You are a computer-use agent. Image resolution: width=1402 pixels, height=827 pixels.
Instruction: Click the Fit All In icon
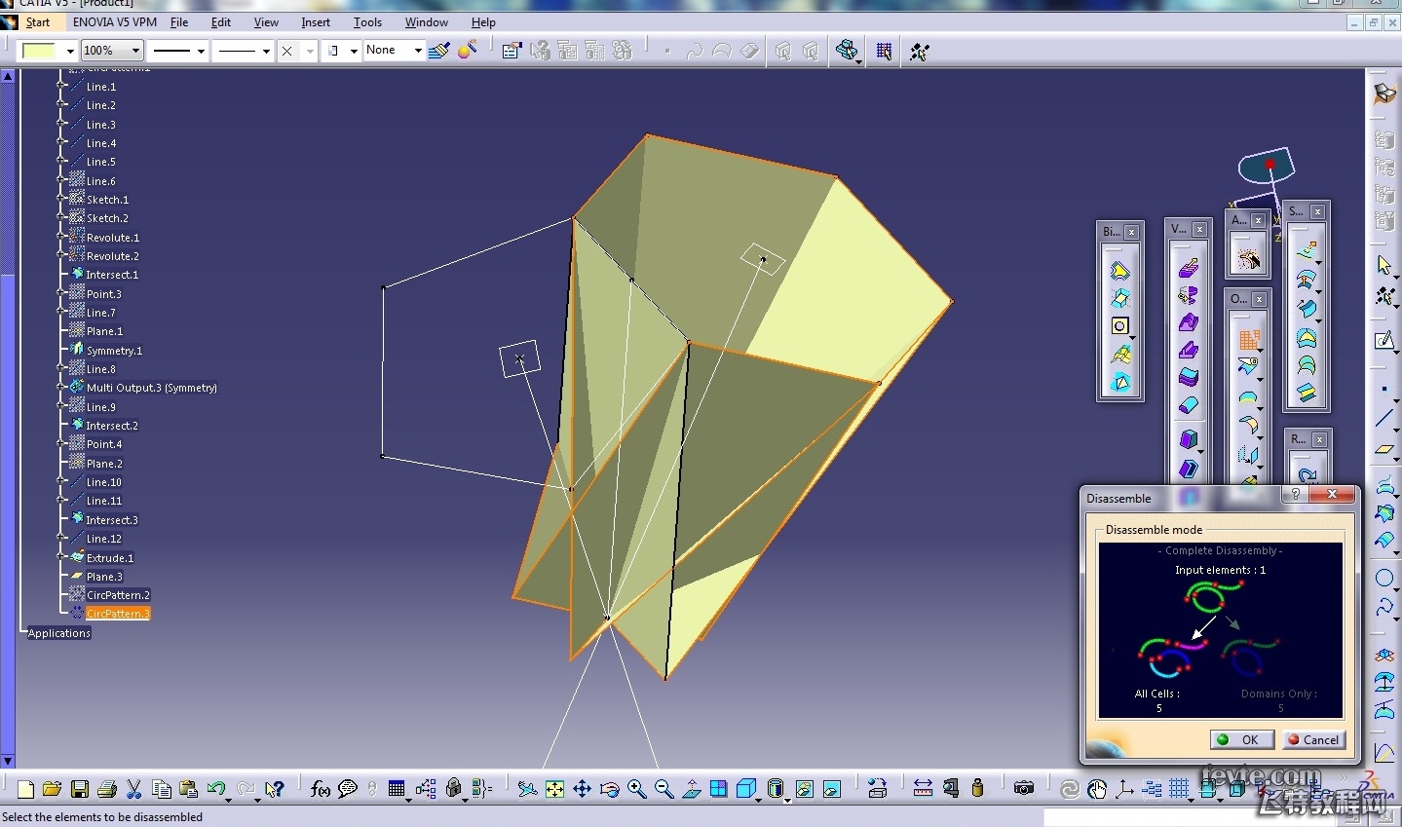pos(554,789)
